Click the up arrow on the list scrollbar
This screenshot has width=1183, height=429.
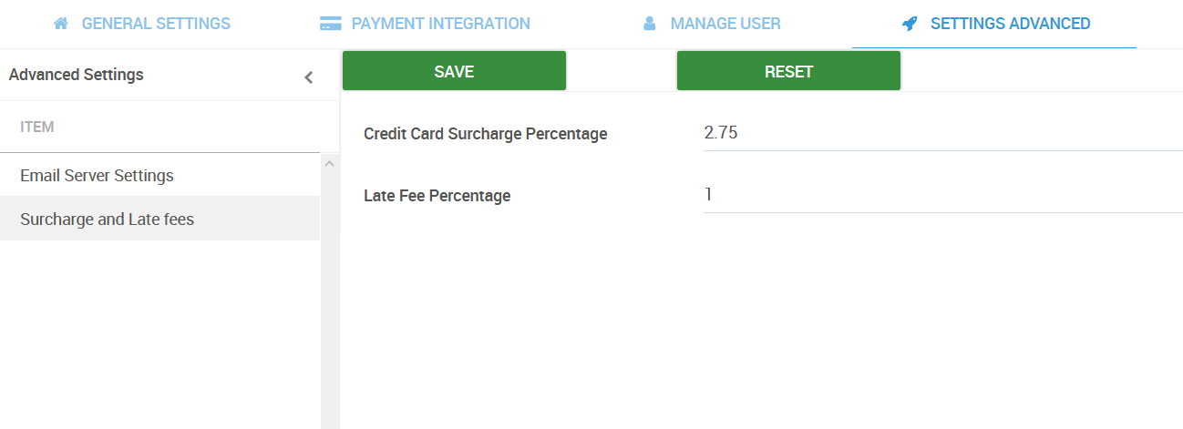[330, 163]
